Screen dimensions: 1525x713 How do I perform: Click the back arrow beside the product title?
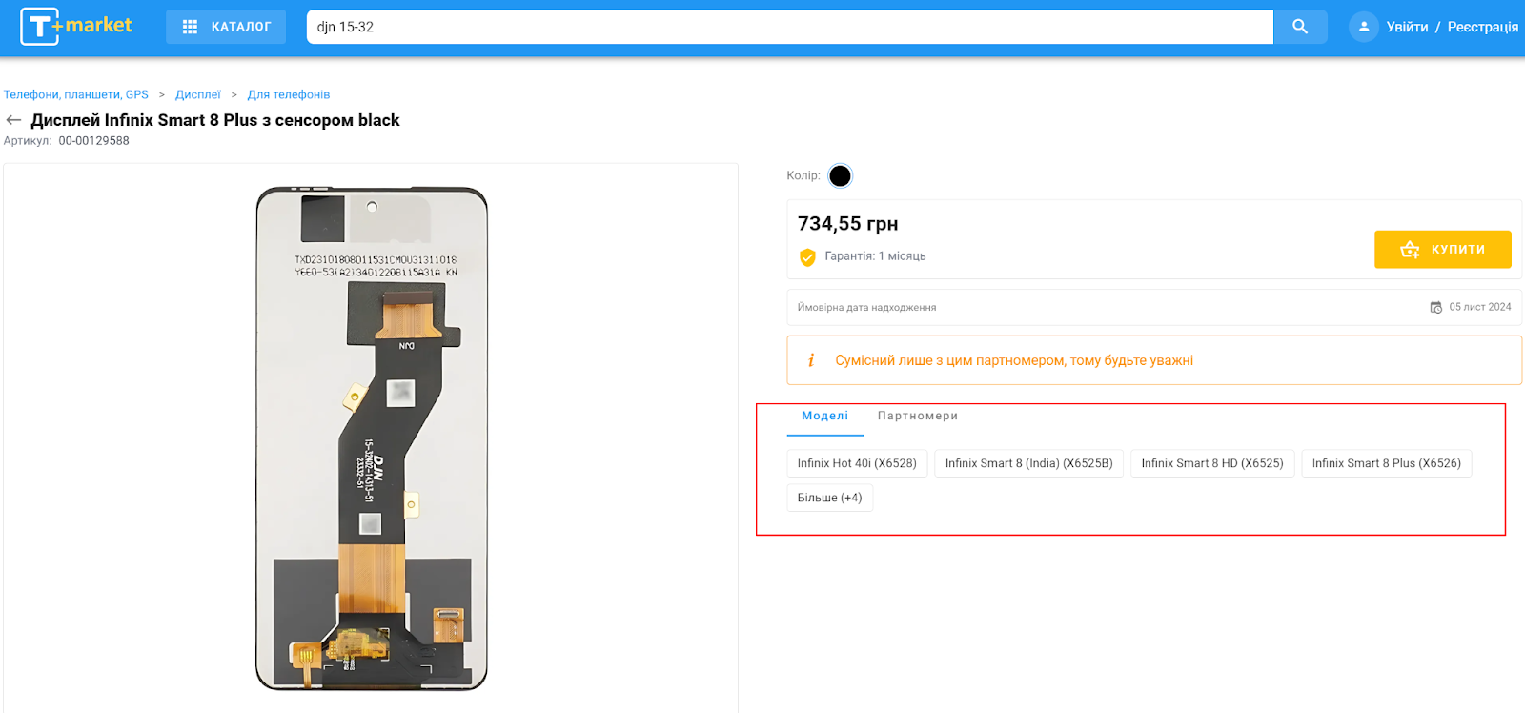click(13, 120)
